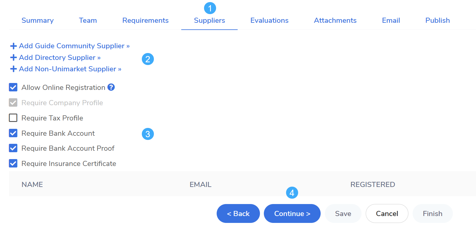Click the step 2 marker badge
Image resolution: width=476 pixels, height=231 pixels.
(x=148, y=59)
